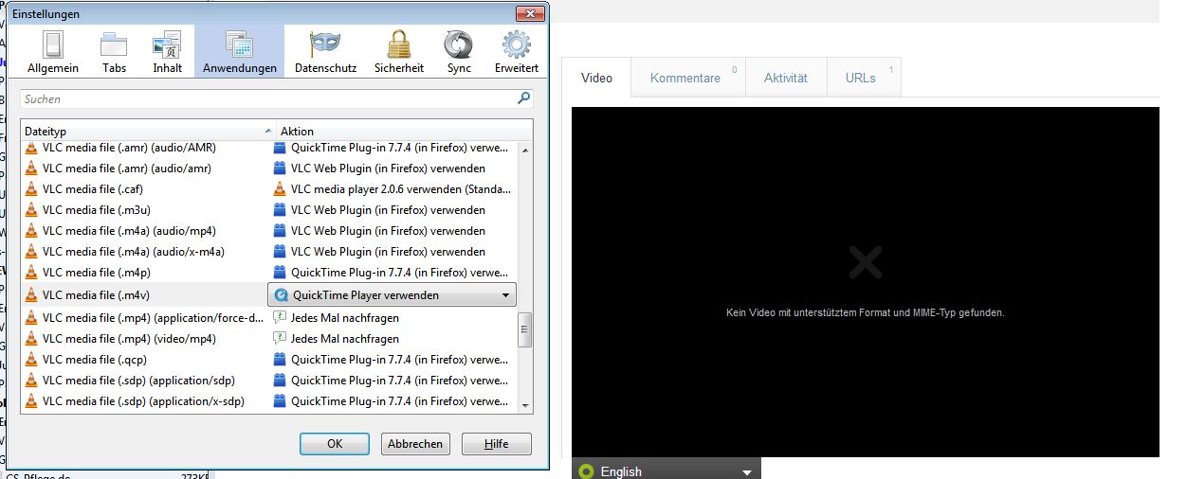
Task: Click 'VLC media player 2.0.6 verwenden' action text
Action: [401, 189]
